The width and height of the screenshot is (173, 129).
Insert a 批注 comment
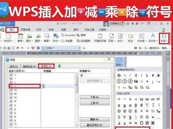click(130, 38)
